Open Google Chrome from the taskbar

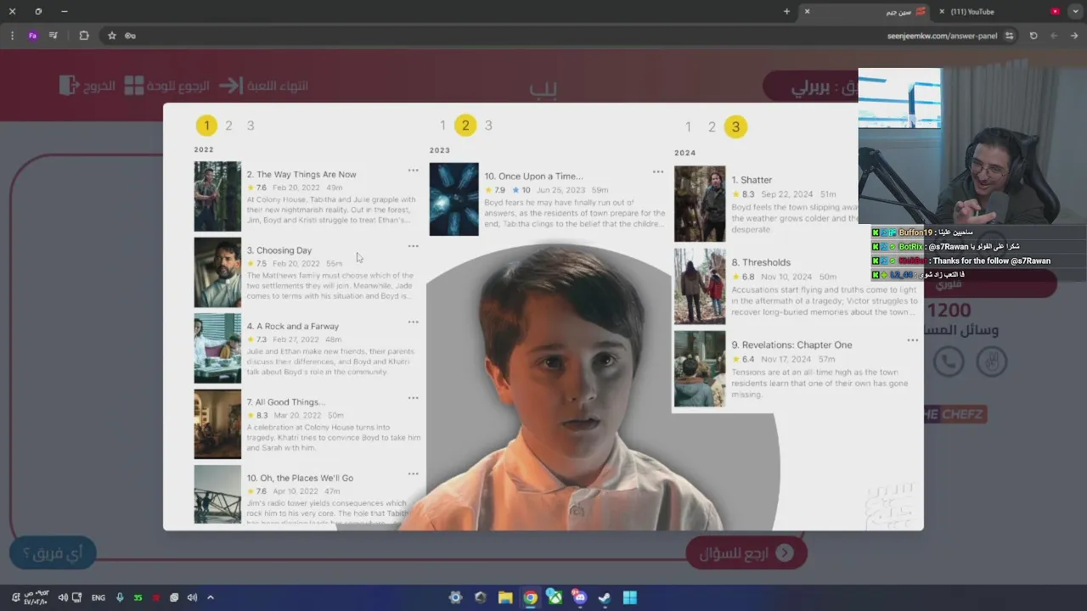click(530, 597)
